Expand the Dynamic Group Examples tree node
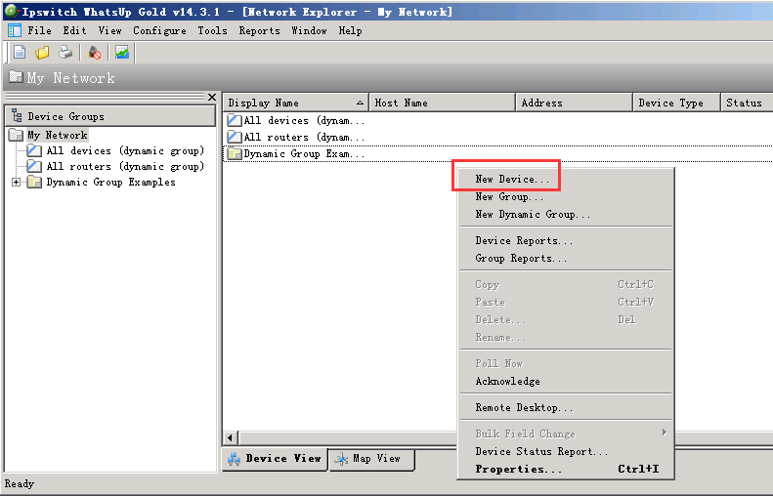 click(16, 183)
